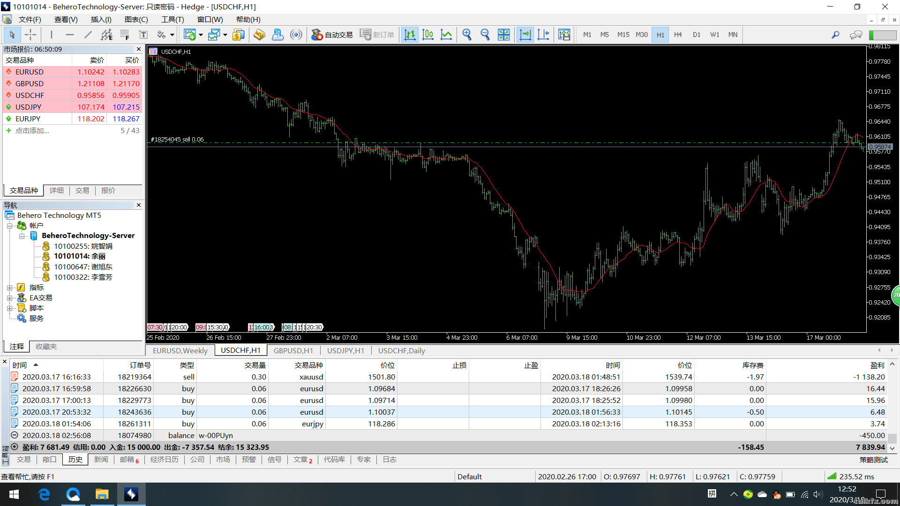Toggle the 自动交易 auto trading button
This screenshot has width=900, height=506.
(332, 35)
